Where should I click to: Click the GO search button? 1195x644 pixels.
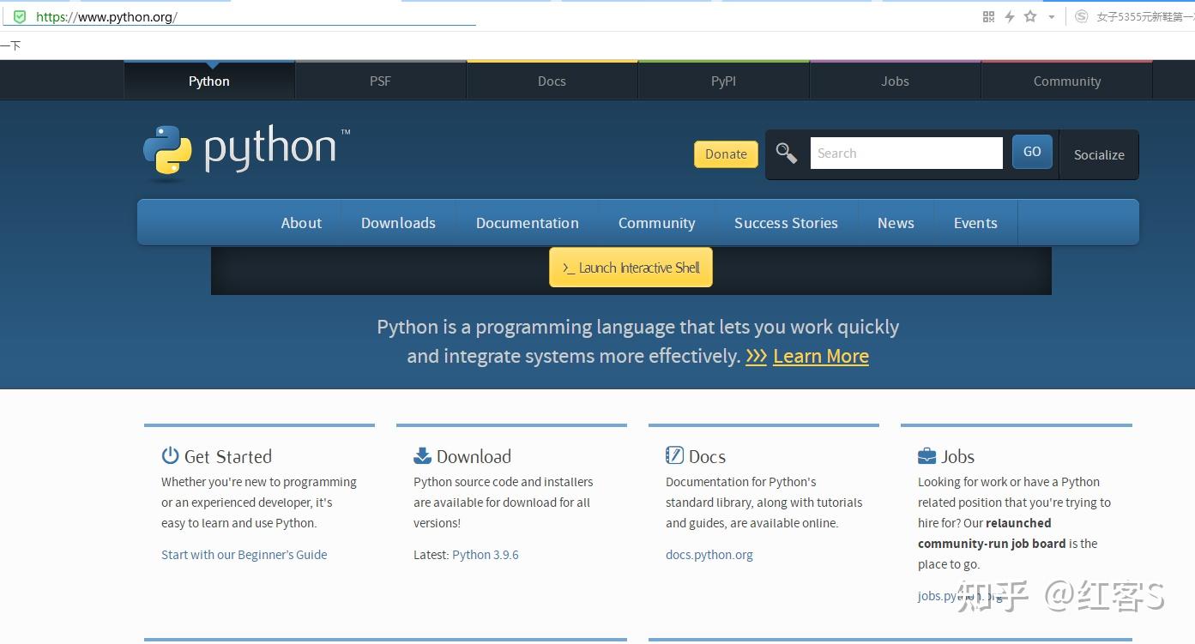point(1032,152)
